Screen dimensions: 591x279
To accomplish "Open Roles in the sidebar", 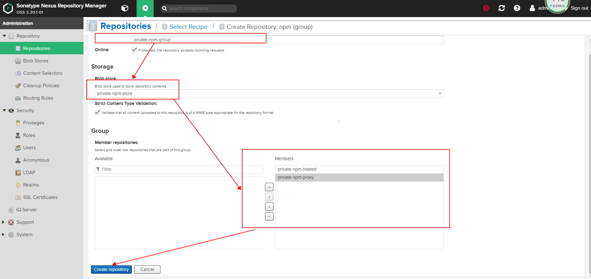I will (42, 135).
